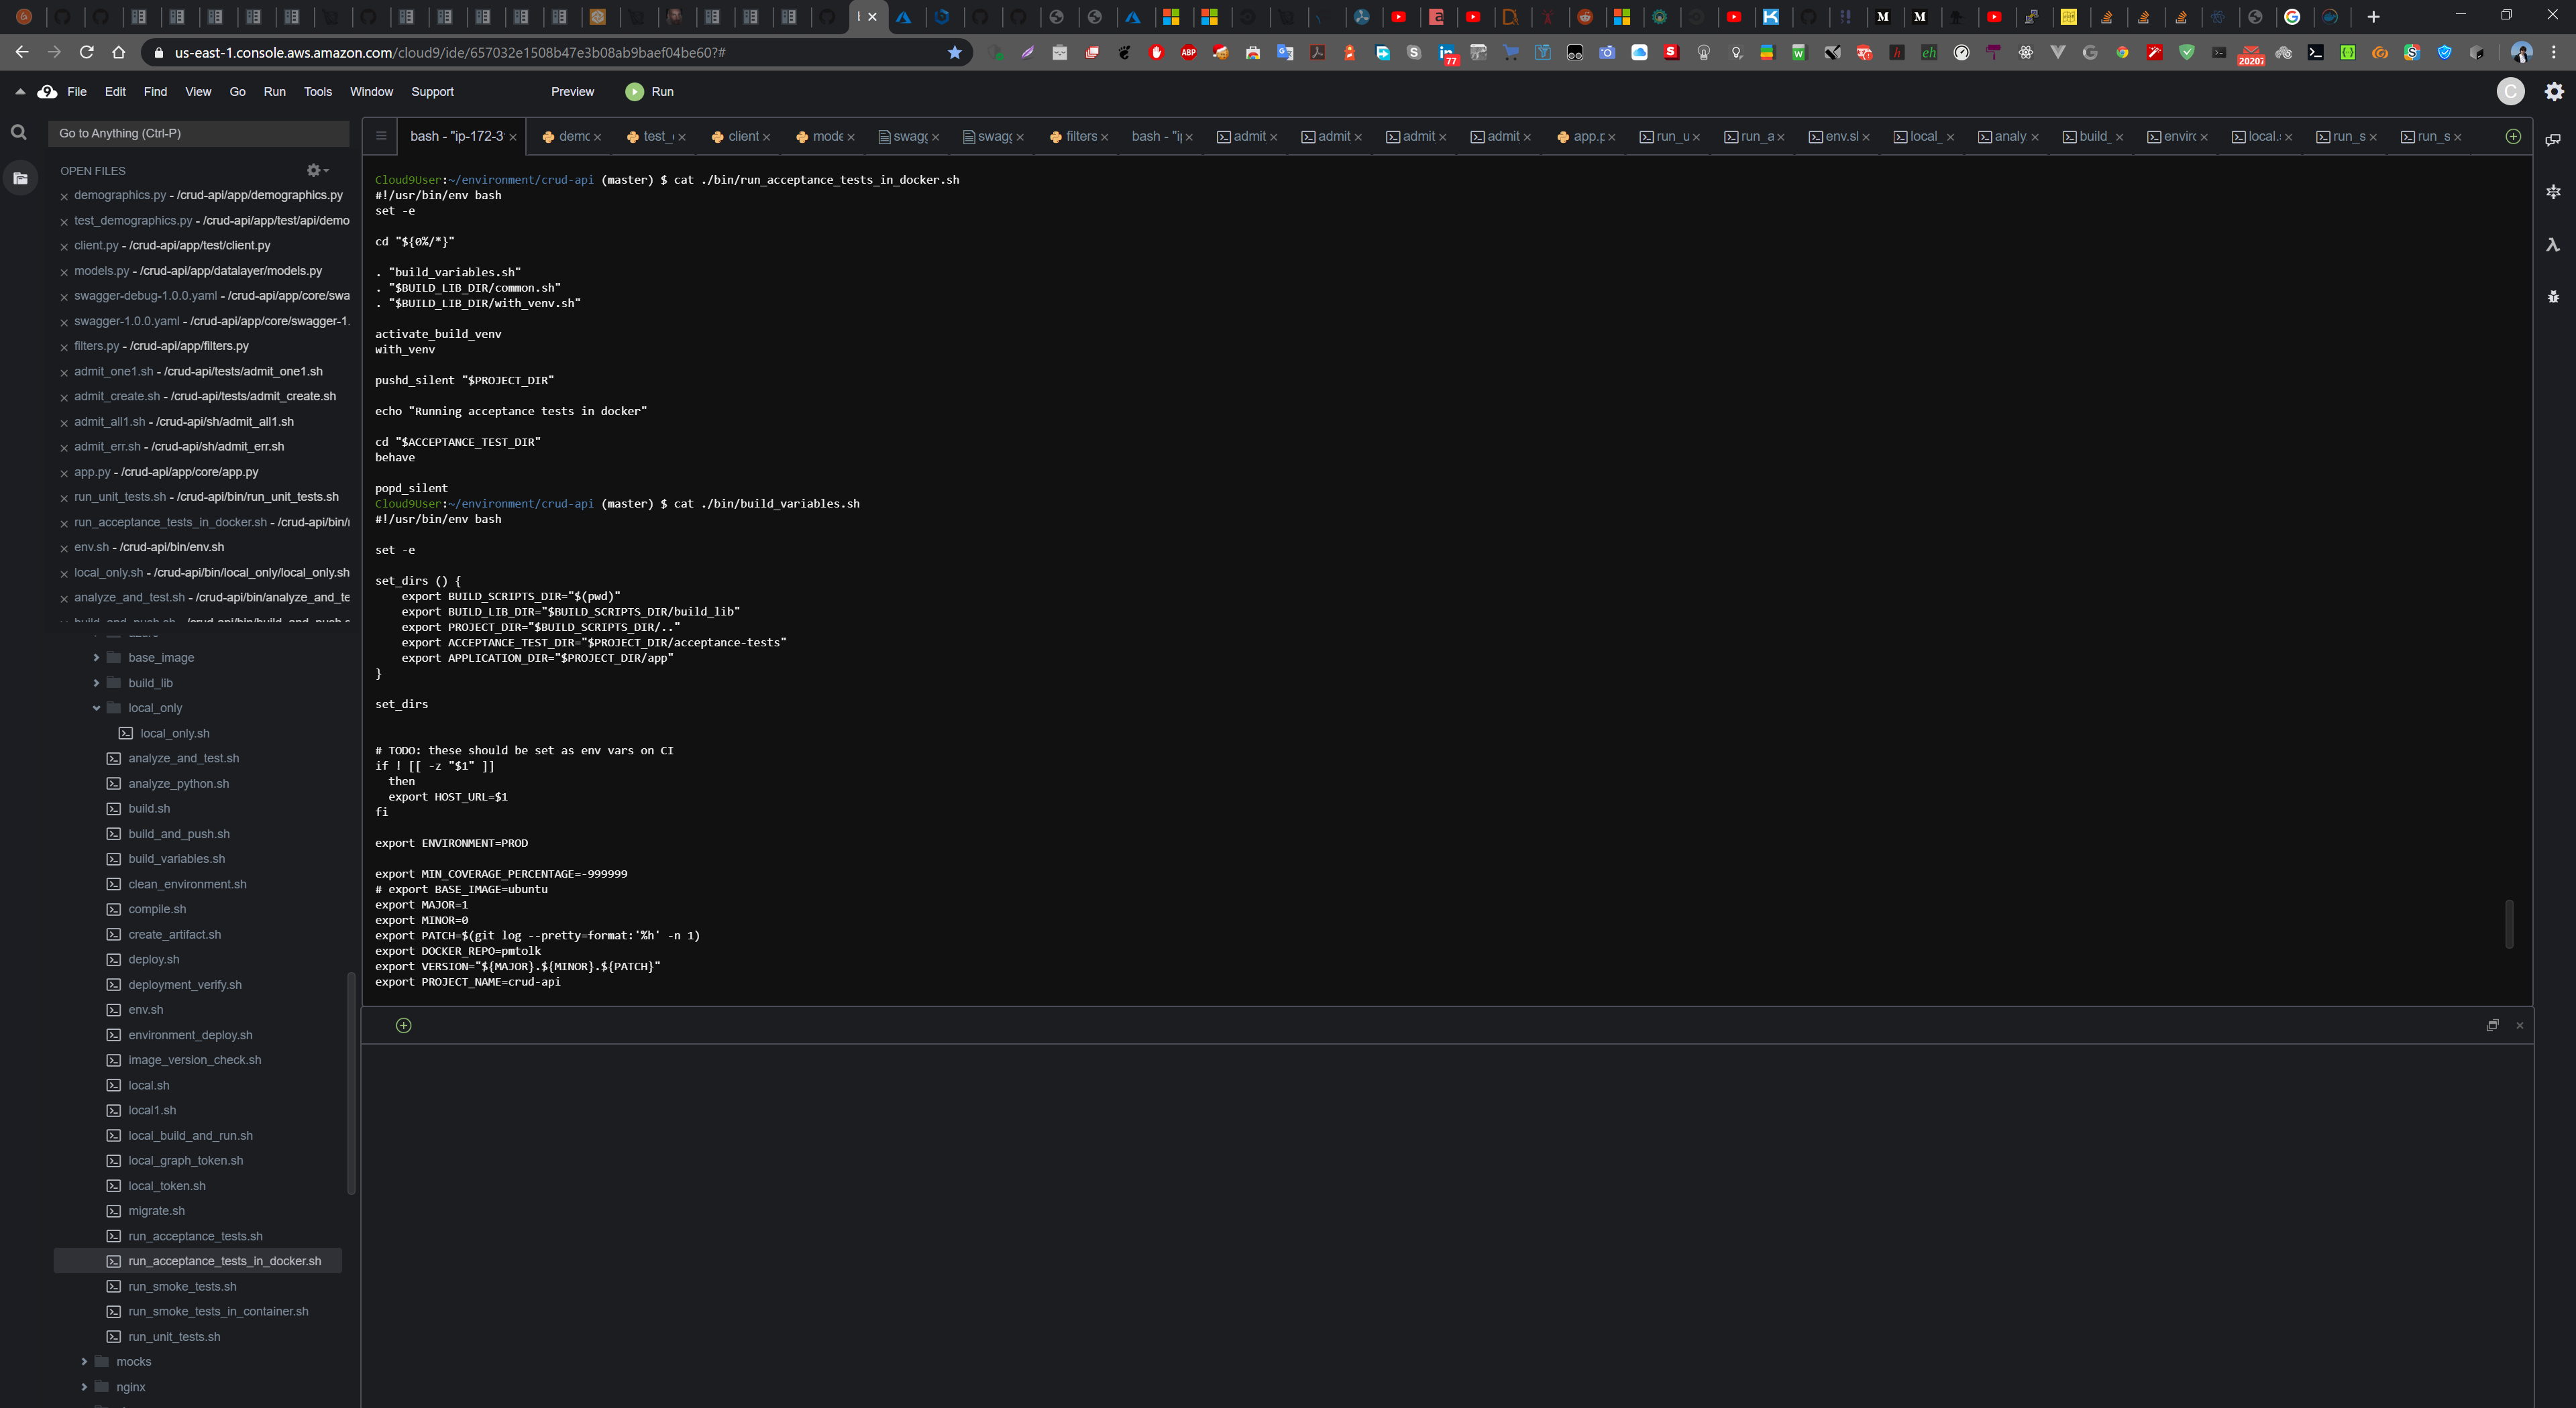Select run_smoke_tests.sh in file tree

click(182, 1286)
